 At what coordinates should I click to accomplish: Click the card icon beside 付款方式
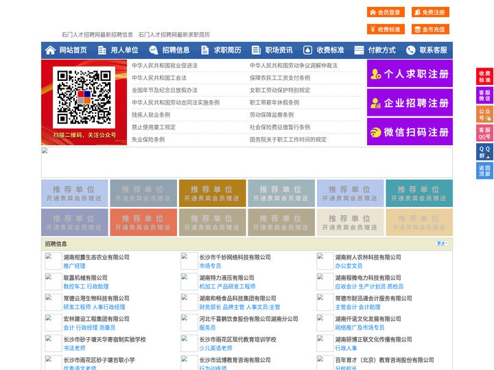coord(359,50)
